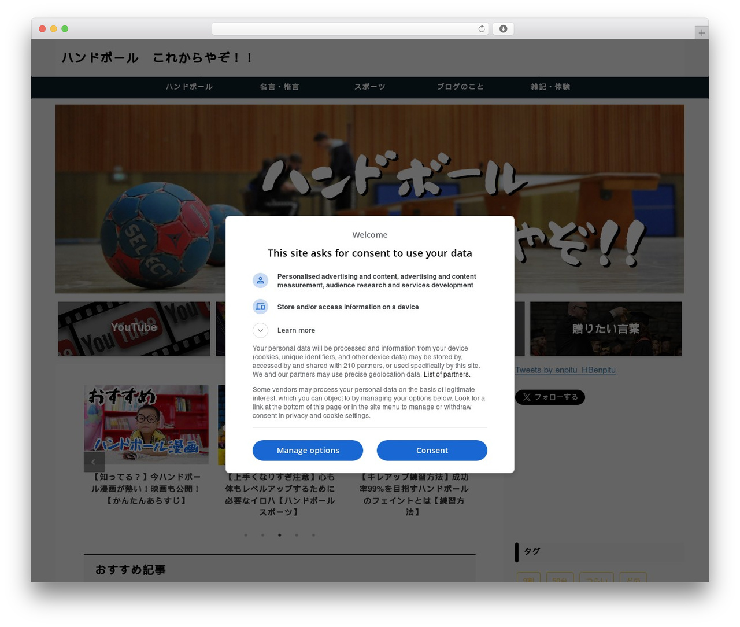
Task: Click the main handball header image
Action: coord(370,199)
